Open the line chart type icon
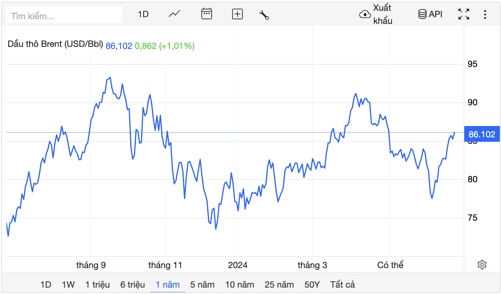Viewport: 501px width, 294px height. click(174, 14)
